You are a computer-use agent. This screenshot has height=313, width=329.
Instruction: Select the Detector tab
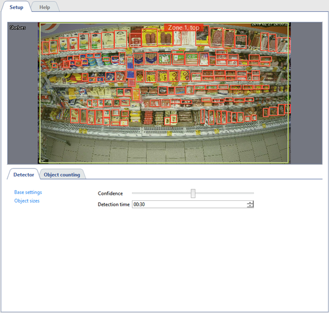23,174
